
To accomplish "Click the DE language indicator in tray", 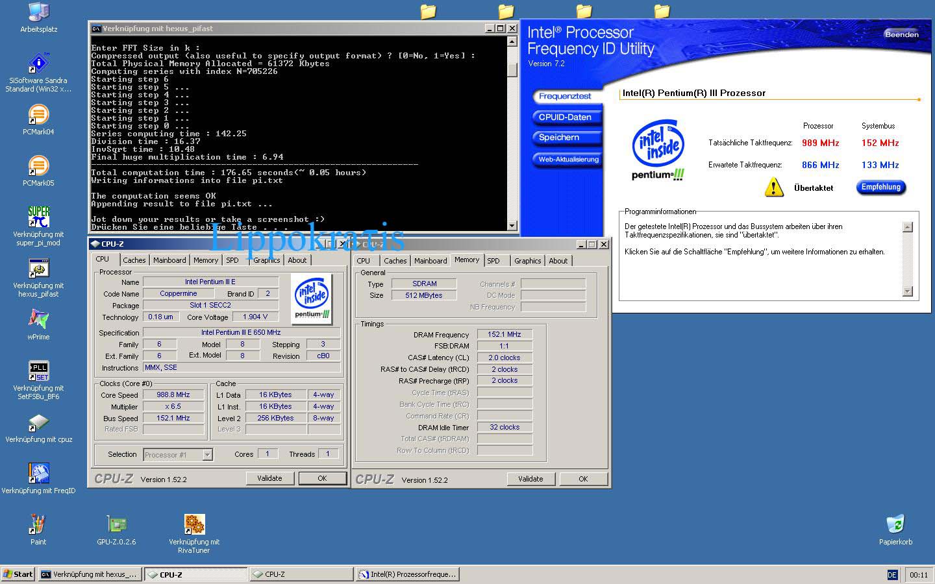I will point(892,575).
